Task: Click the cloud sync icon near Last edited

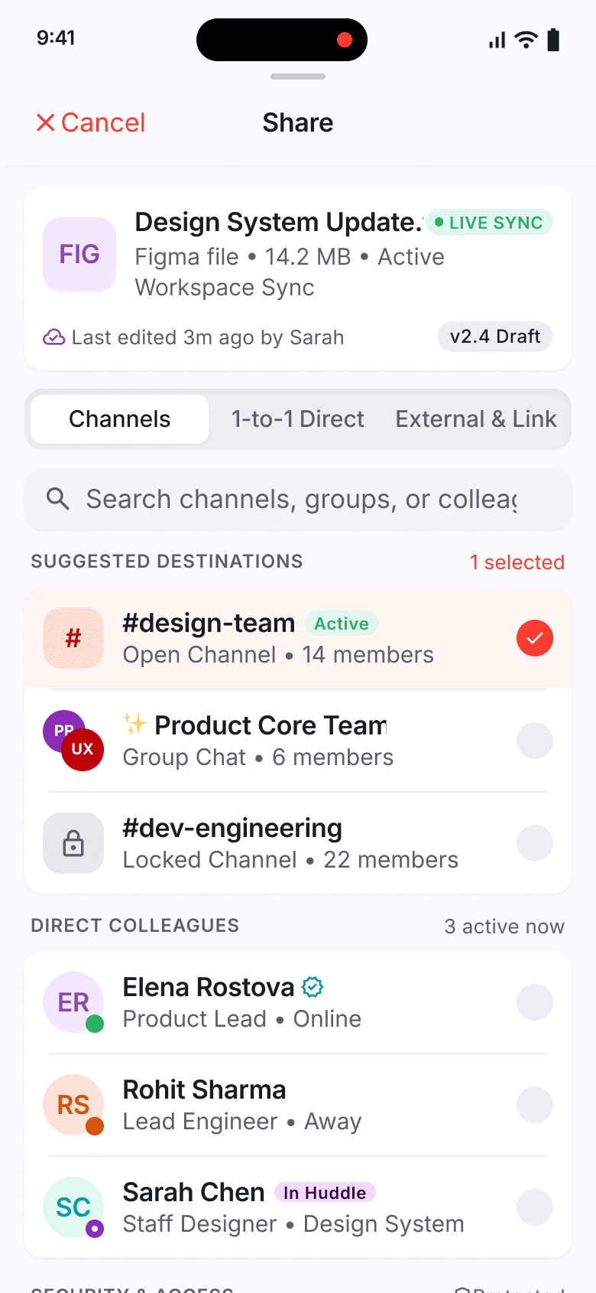Action: pos(53,337)
